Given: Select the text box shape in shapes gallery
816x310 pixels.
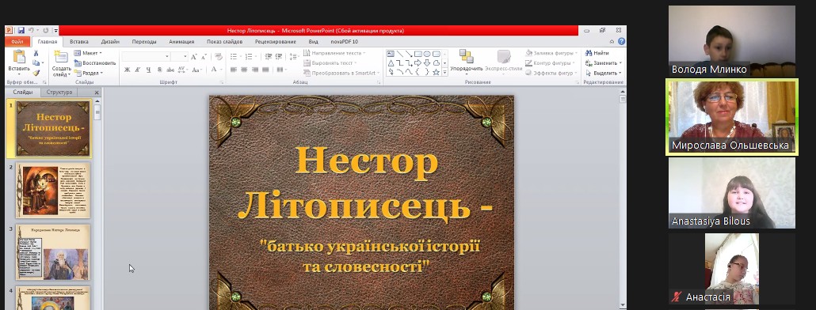Looking at the screenshot, I should 391,54.
